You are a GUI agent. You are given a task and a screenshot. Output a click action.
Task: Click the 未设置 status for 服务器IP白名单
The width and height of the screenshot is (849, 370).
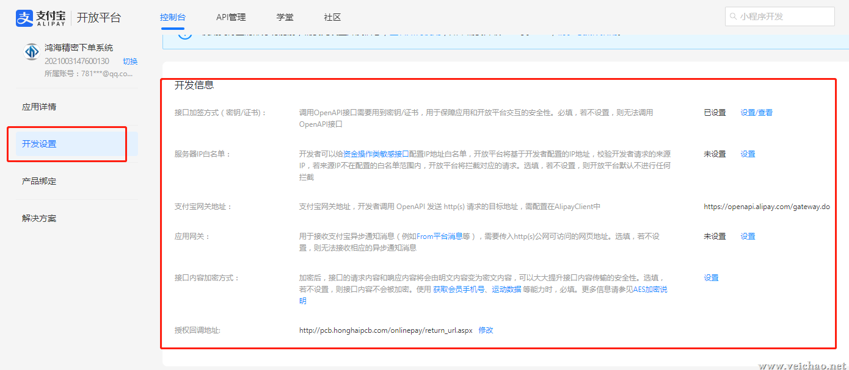pyautogui.click(x=715, y=154)
